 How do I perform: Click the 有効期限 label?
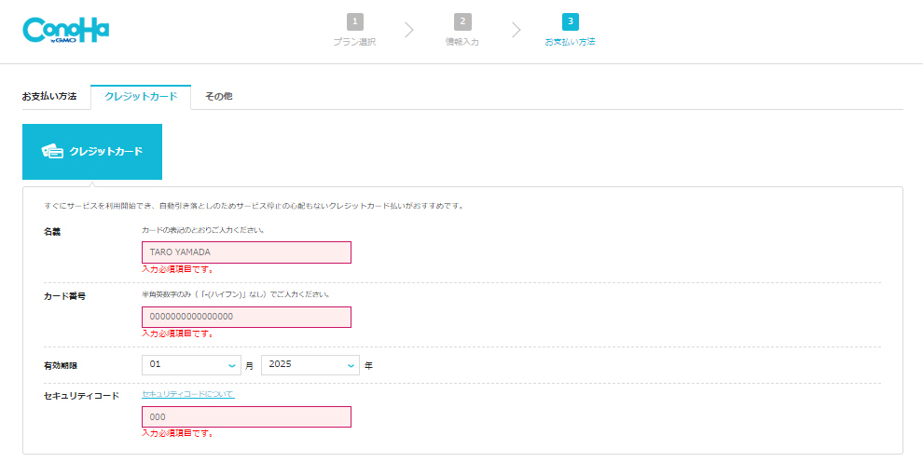click(61, 365)
